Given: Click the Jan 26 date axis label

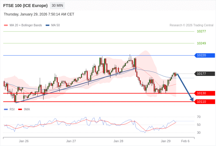Looking at the screenshot, I should click(24, 141).
